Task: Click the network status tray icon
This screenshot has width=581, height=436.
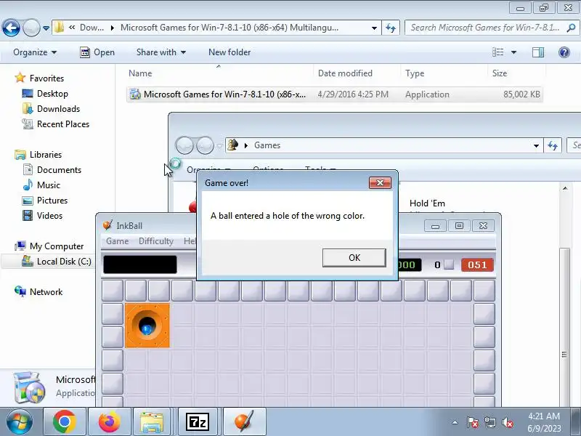Action: [x=489, y=422]
